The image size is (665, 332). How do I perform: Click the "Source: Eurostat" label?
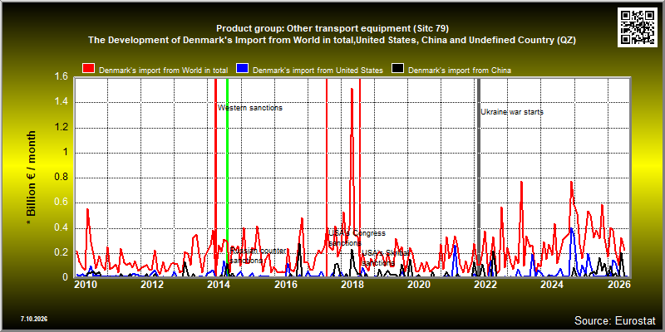click(x=615, y=320)
